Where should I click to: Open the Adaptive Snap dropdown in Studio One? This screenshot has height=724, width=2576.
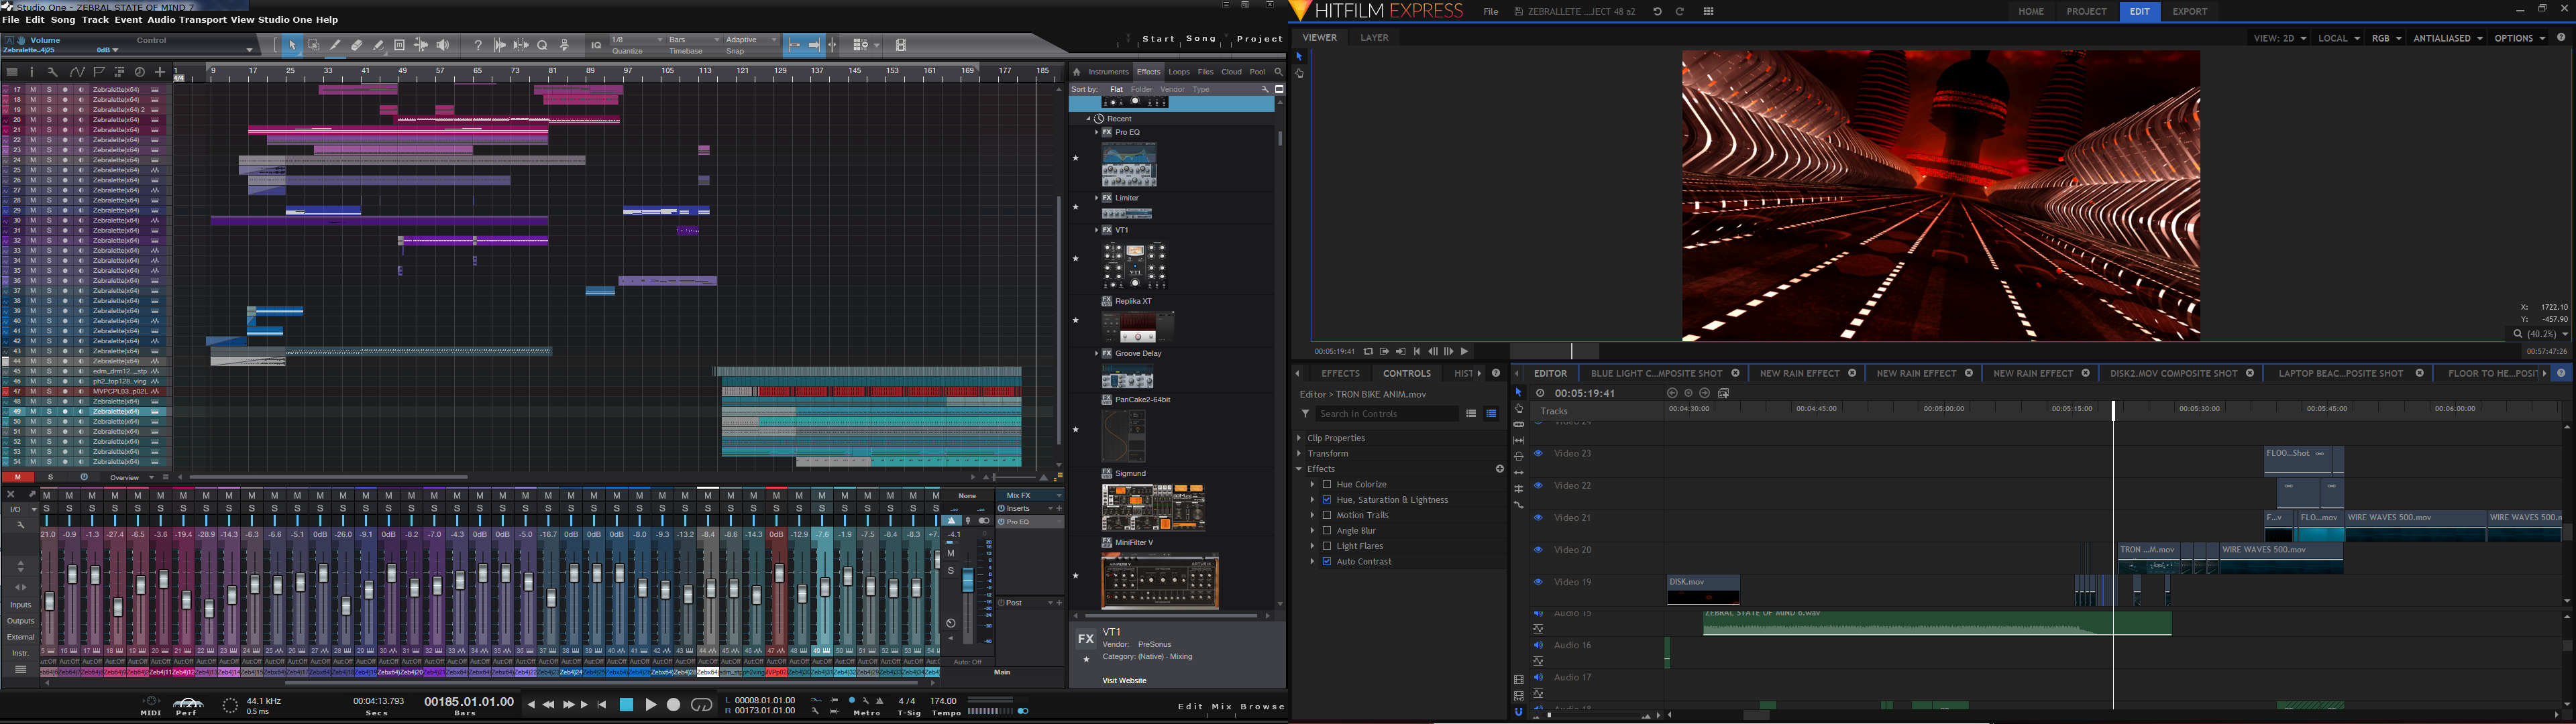[751, 40]
